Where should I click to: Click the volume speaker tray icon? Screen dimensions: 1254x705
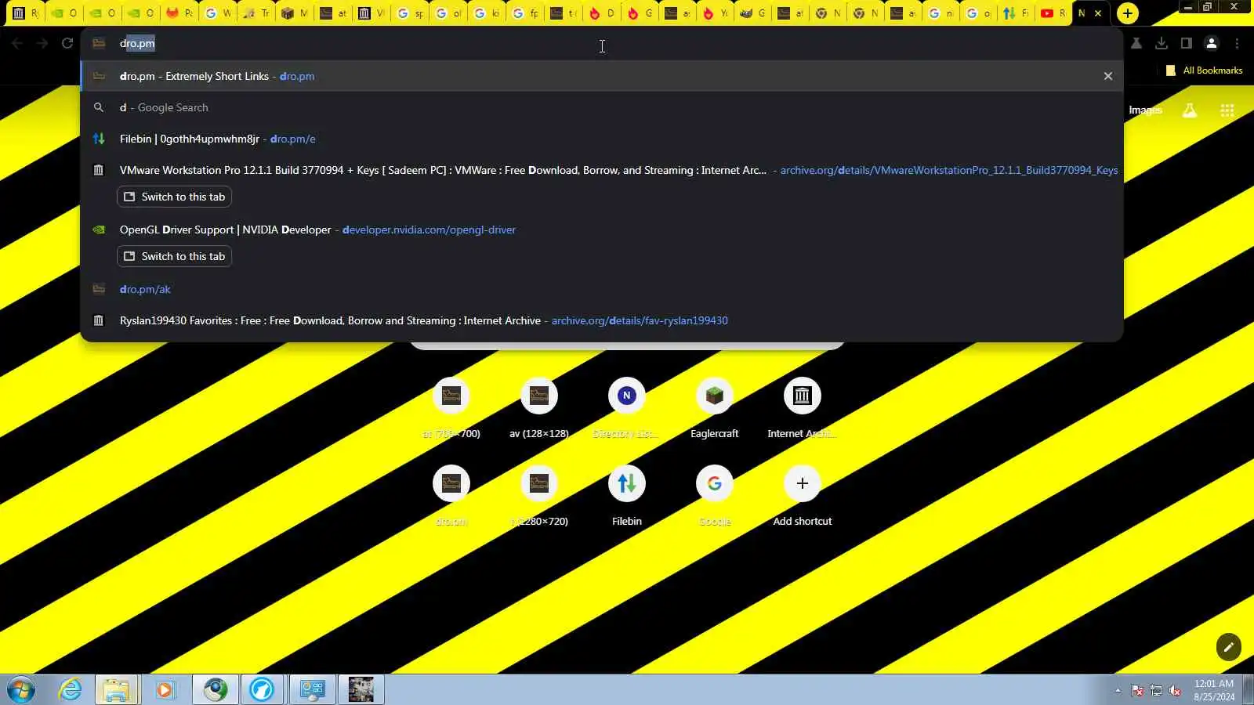coord(1175,691)
